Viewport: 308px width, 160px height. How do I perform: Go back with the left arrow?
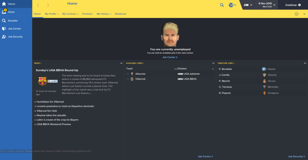(x=38, y=5)
